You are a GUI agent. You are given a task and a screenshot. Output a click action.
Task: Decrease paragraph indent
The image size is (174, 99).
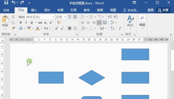(x=110, y=17)
